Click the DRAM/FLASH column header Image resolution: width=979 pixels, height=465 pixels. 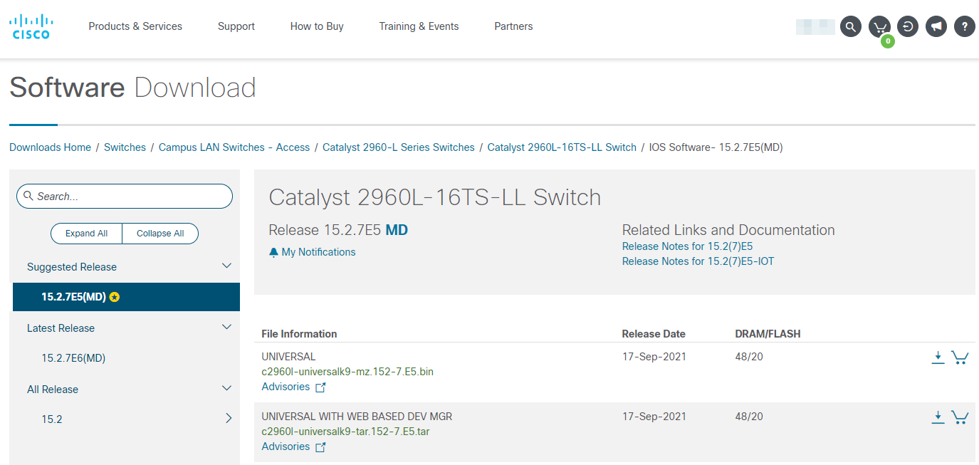coord(768,334)
